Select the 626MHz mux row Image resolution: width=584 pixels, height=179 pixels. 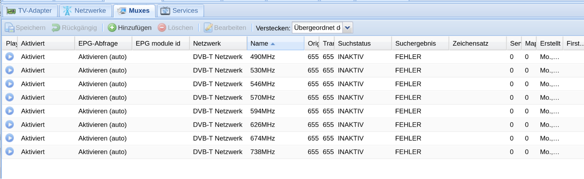(x=293, y=125)
